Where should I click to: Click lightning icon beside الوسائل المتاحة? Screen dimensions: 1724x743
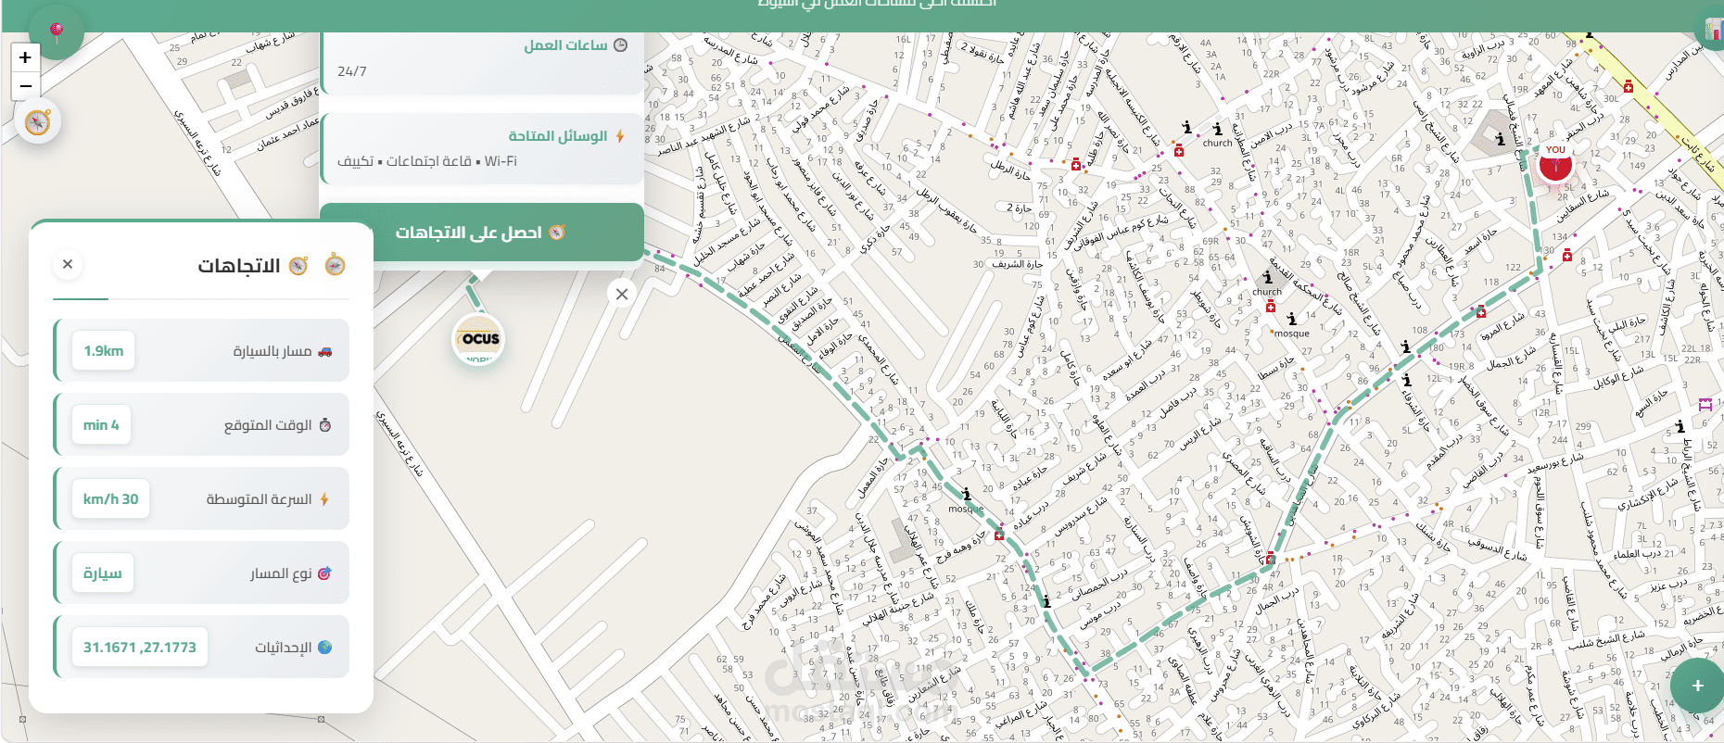click(620, 136)
